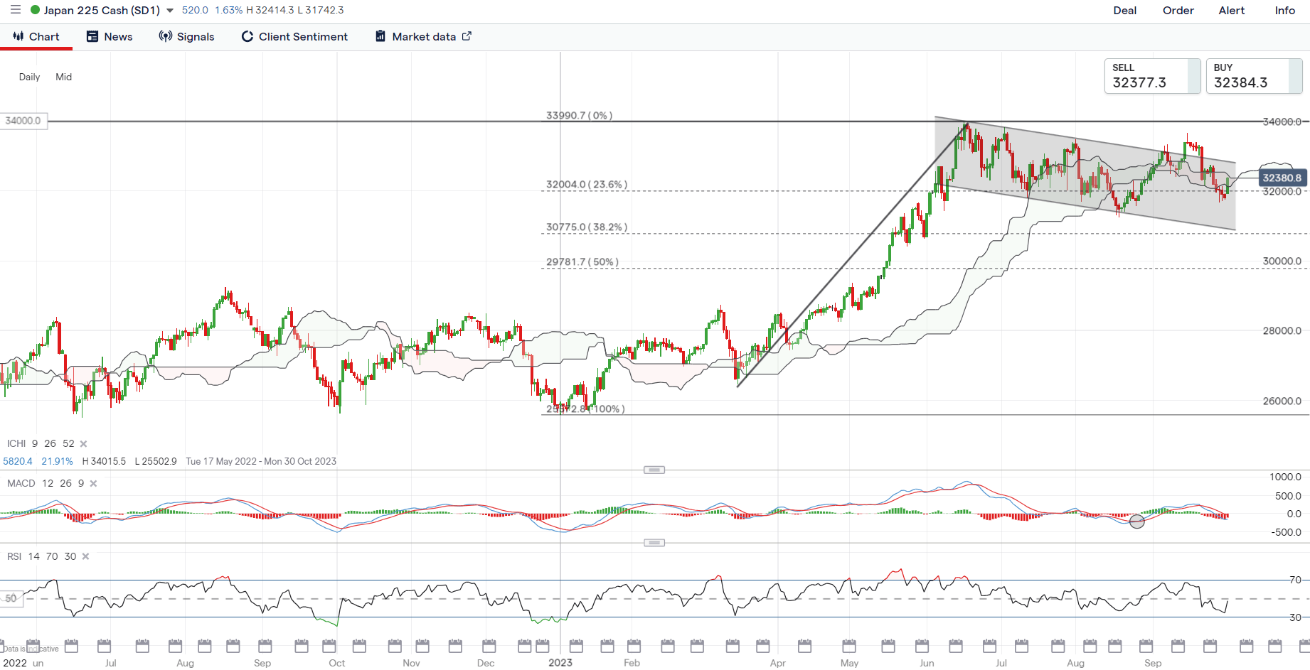Open RSI 14 70 30 indicator settings
Screen dimensions: 1310x670
(x=41, y=557)
